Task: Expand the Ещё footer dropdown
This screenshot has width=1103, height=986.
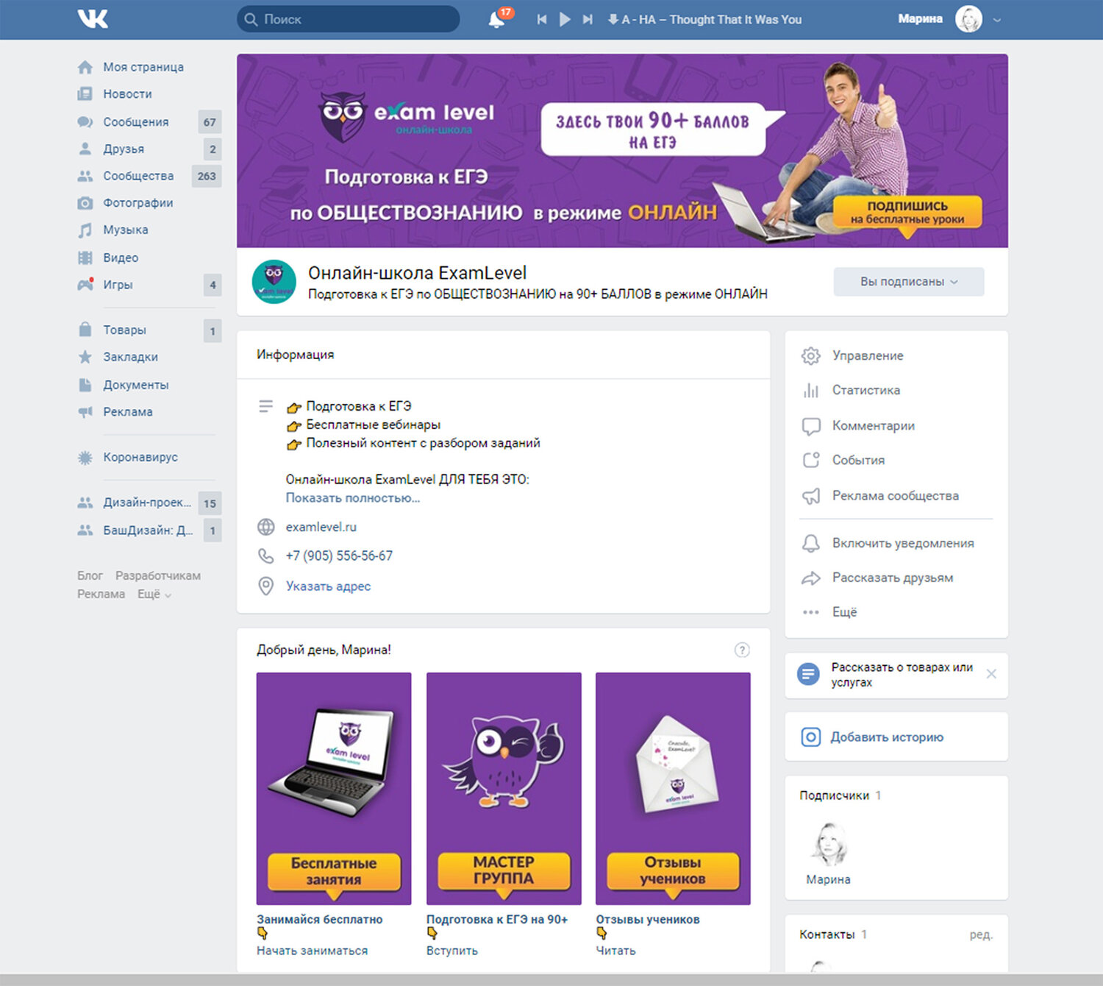Action: click(x=154, y=595)
